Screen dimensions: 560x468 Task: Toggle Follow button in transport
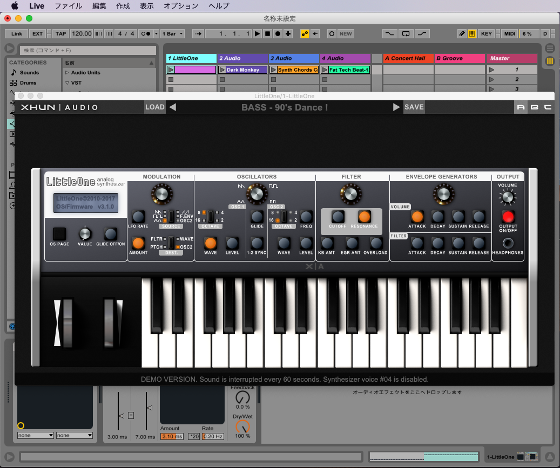click(198, 33)
